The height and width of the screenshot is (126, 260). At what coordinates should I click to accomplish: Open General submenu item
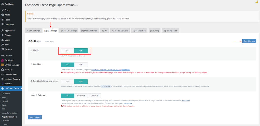(5, 101)
